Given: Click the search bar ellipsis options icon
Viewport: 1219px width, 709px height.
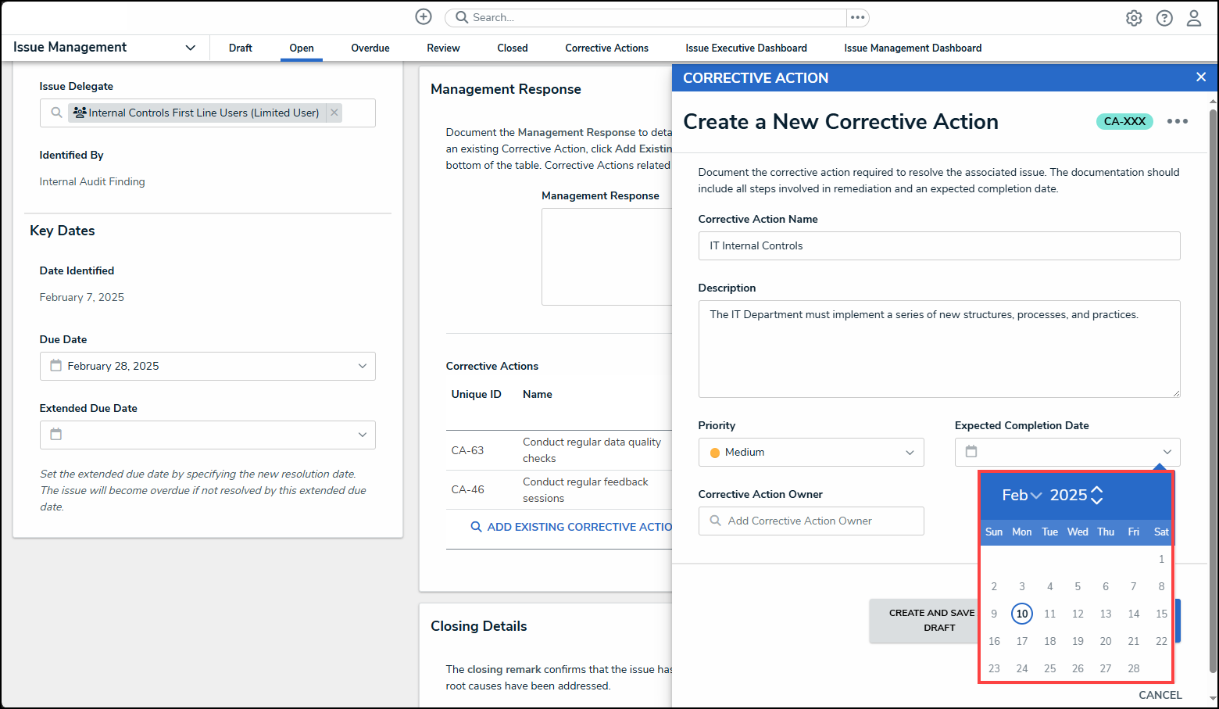Looking at the screenshot, I should click(x=857, y=17).
